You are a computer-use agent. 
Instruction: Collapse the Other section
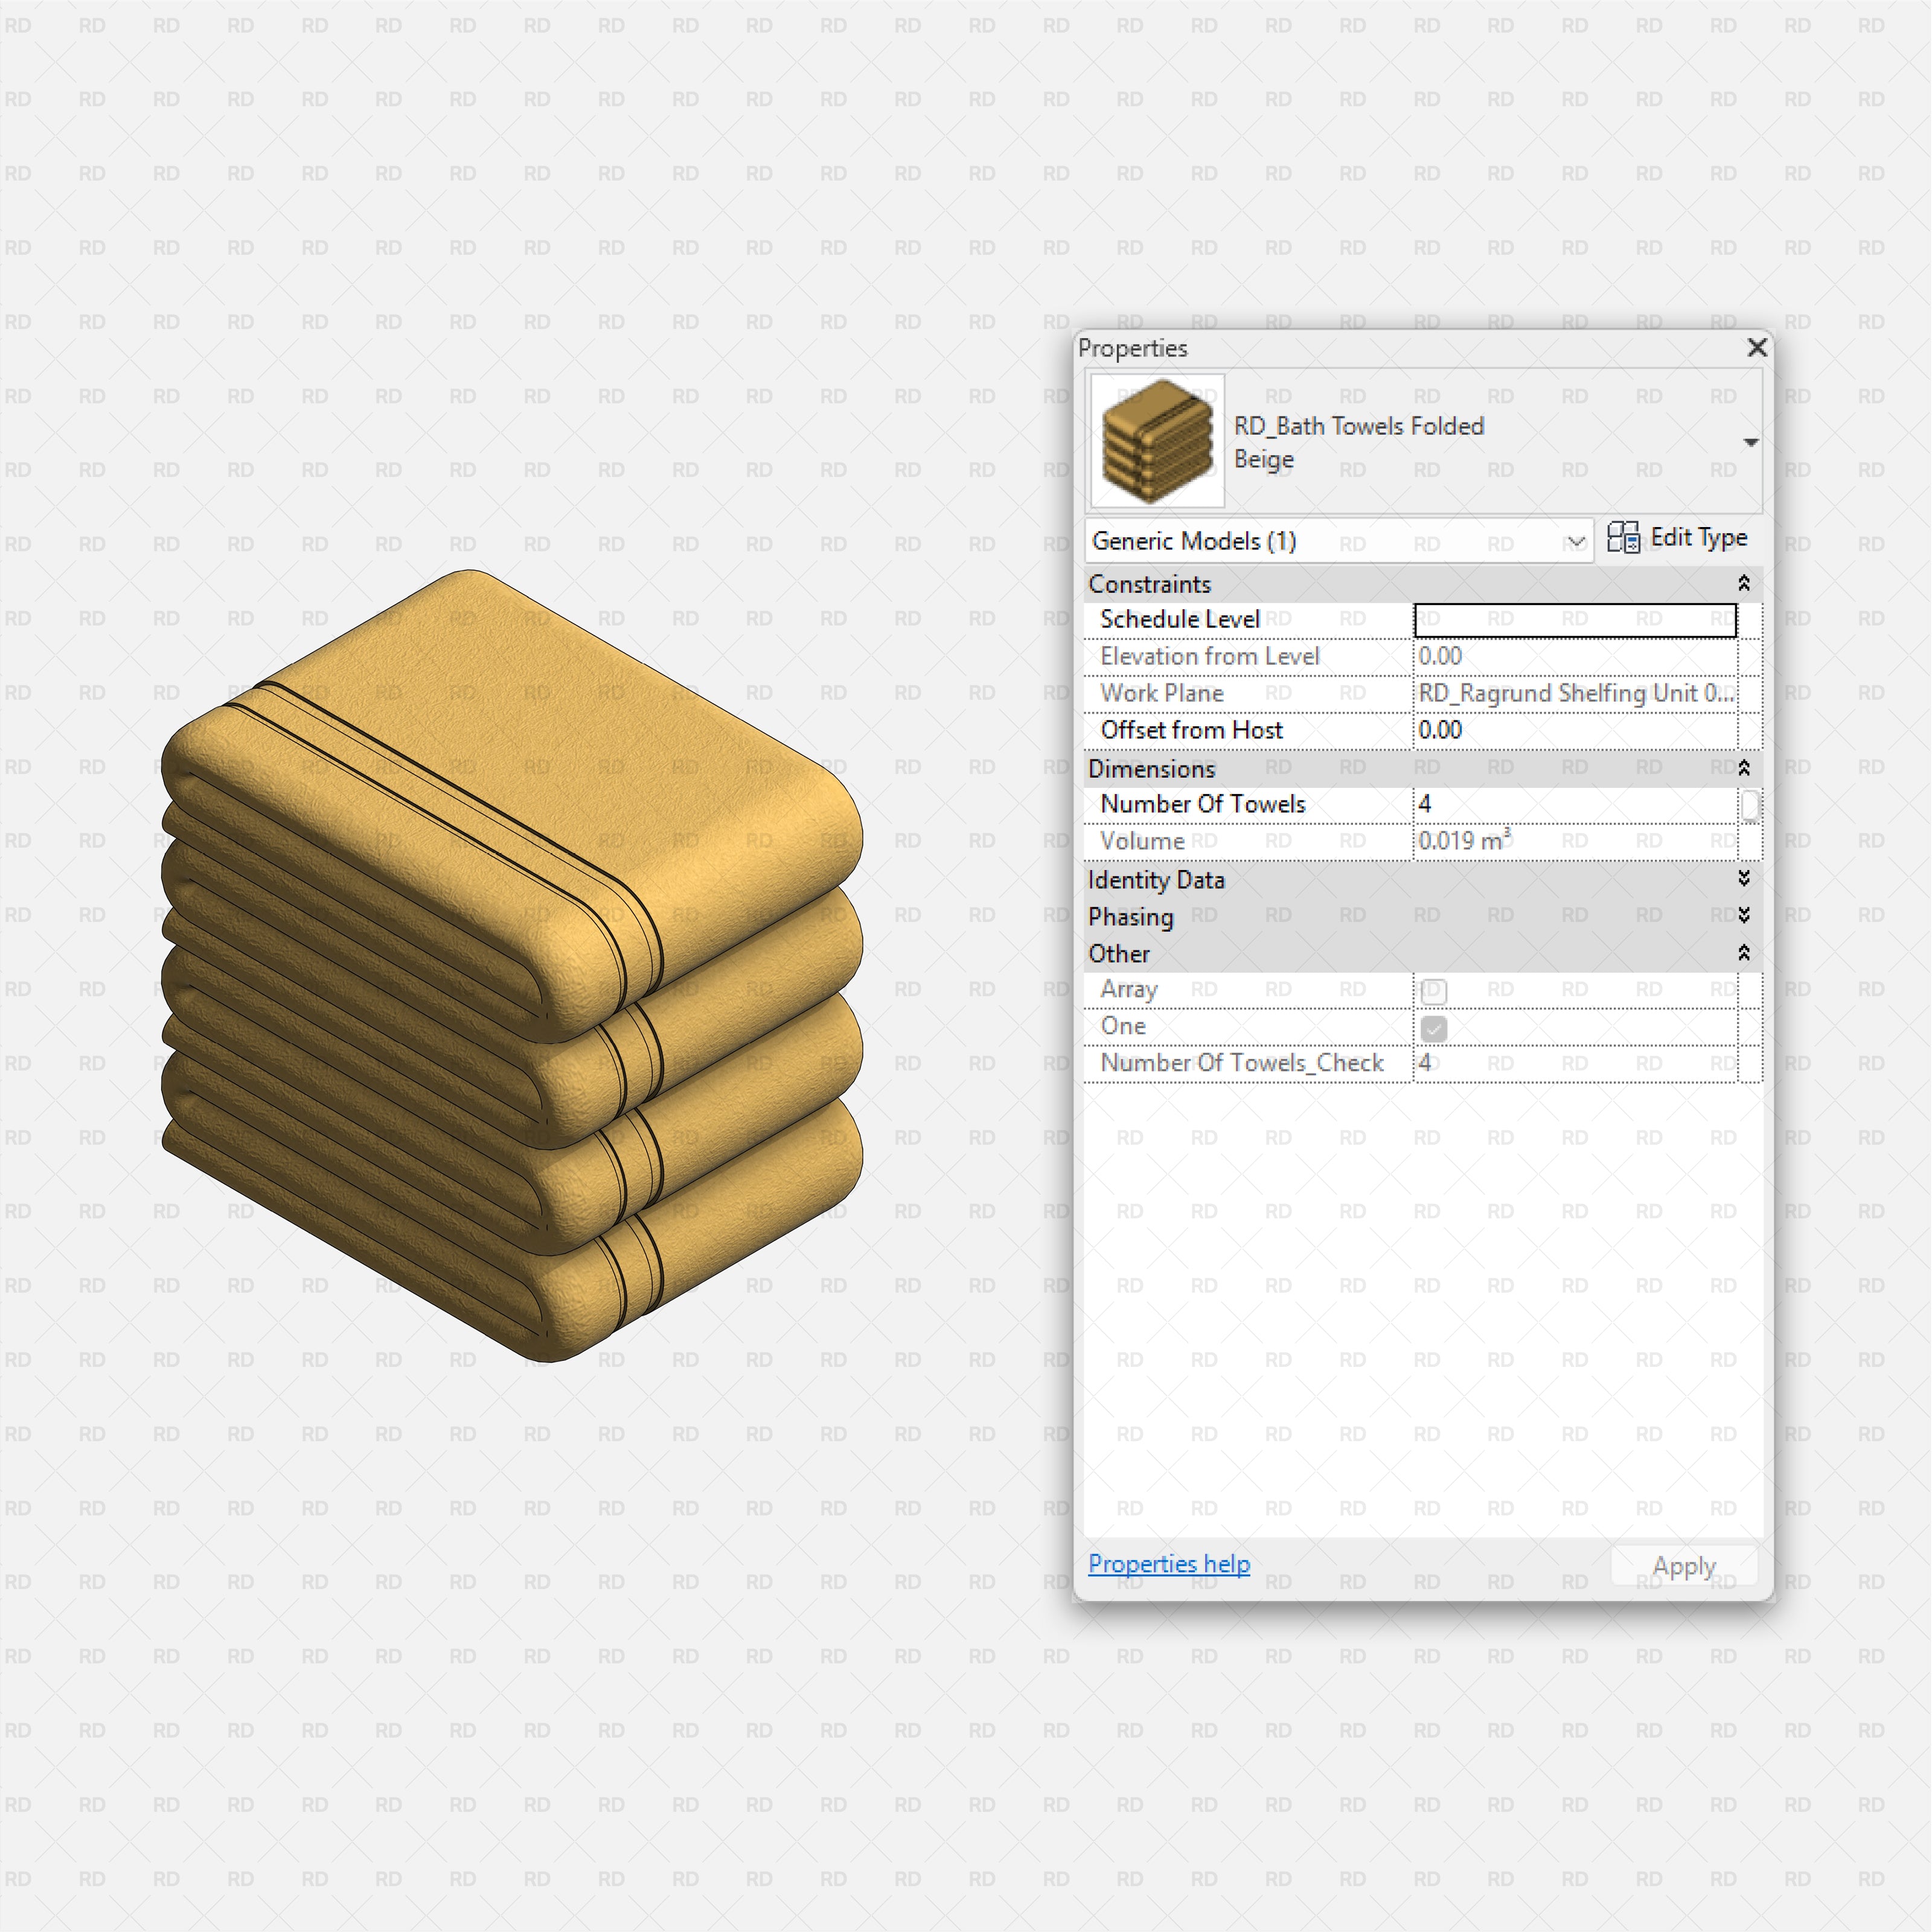click(1744, 953)
